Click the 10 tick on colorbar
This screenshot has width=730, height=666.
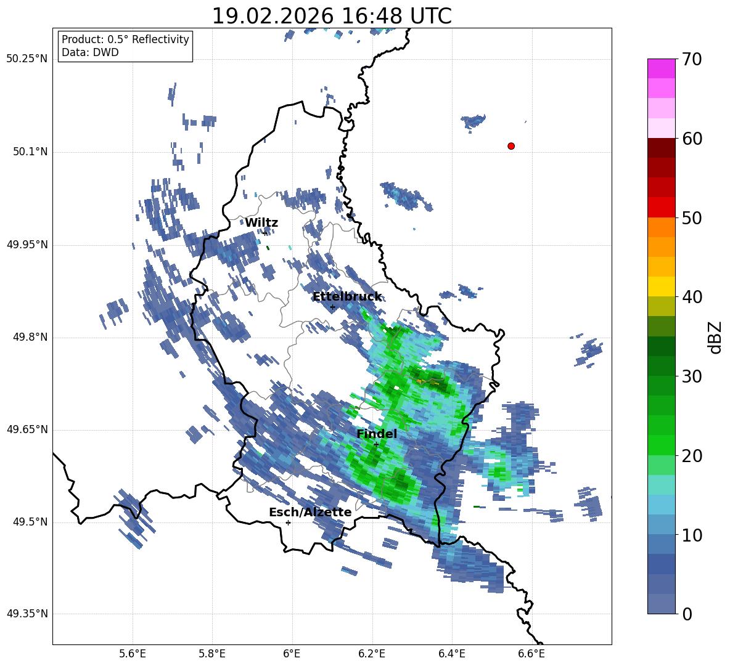pyautogui.click(x=691, y=535)
